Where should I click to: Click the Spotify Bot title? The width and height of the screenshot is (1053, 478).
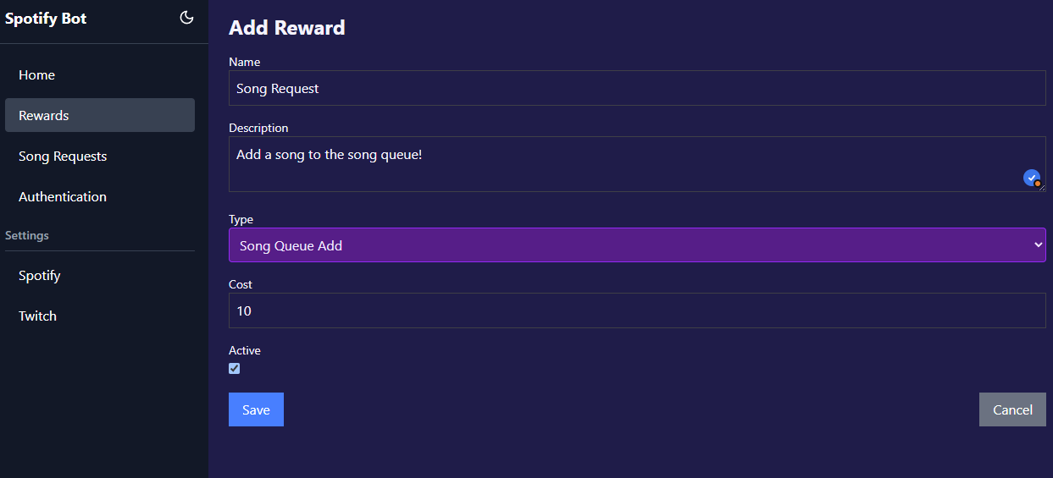click(46, 19)
